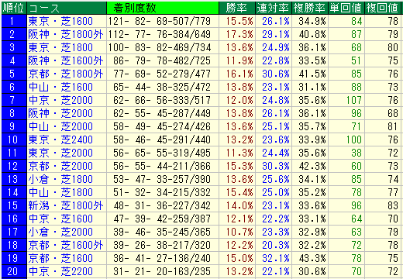Select course 京都・芝2000
This screenshot has height=279, width=403.
(x=60, y=166)
